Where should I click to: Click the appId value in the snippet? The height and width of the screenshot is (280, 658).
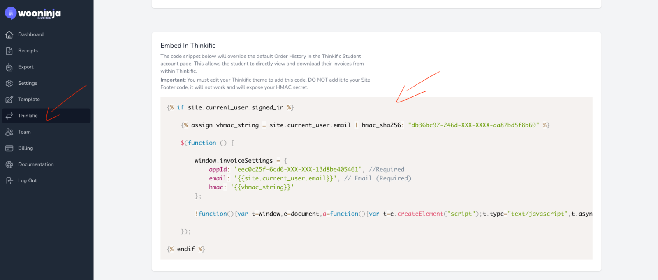click(x=298, y=170)
